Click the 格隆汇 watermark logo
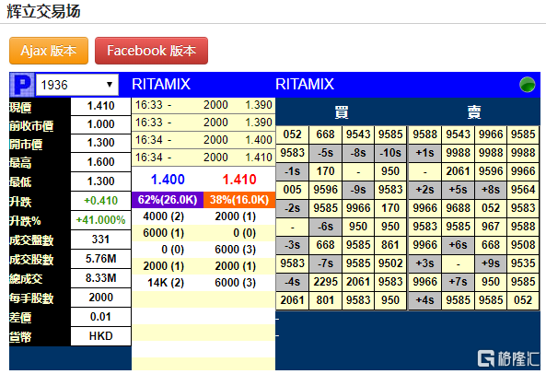Viewport: 546px width, 374px height. click(x=508, y=358)
